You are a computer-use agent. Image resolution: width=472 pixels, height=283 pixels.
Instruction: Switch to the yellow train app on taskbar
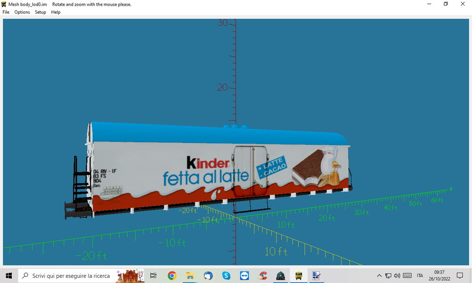(x=299, y=275)
